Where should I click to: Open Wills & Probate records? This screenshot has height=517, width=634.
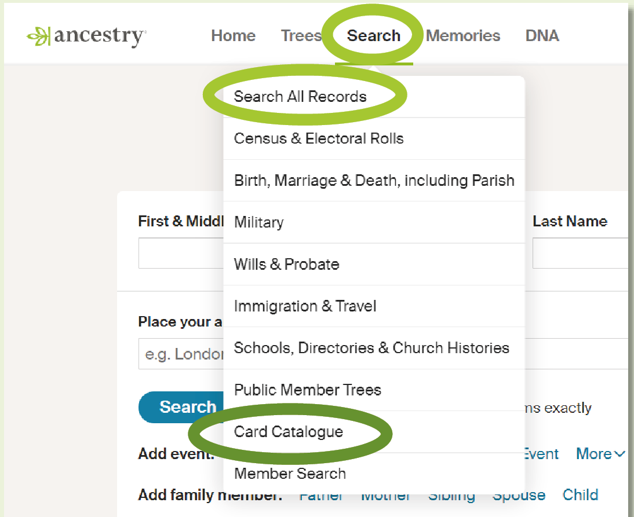tap(286, 264)
